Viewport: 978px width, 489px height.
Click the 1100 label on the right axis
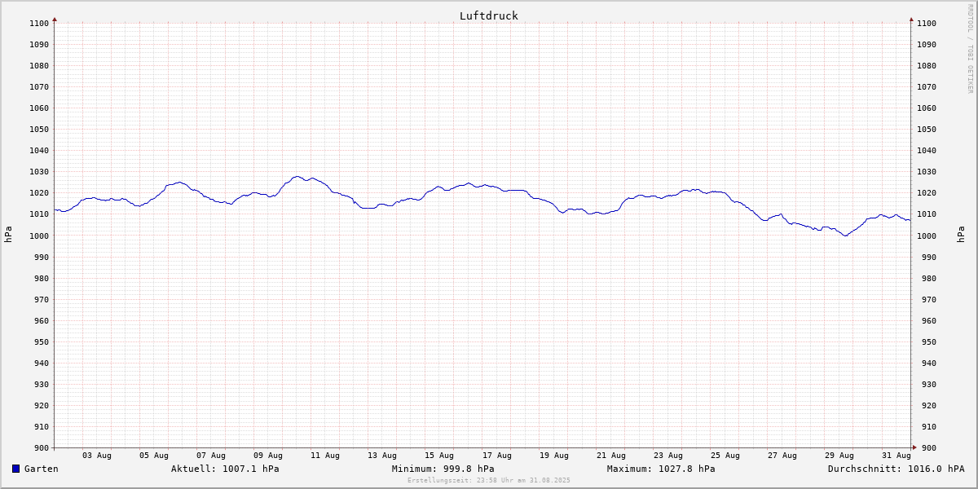(926, 23)
